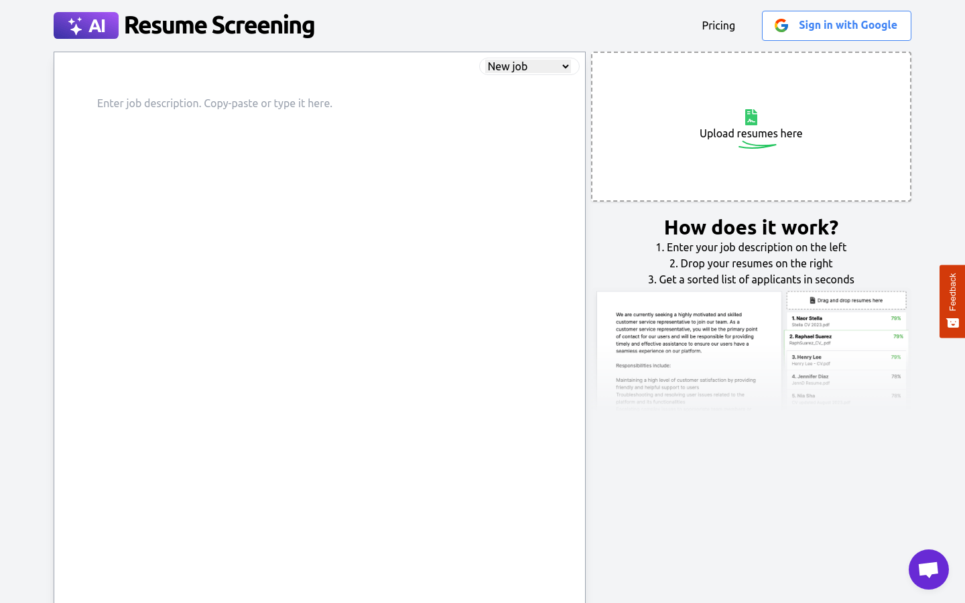This screenshot has height=603, width=965.
Task: Select a saved job from the job selector
Action: click(x=529, y=66)
